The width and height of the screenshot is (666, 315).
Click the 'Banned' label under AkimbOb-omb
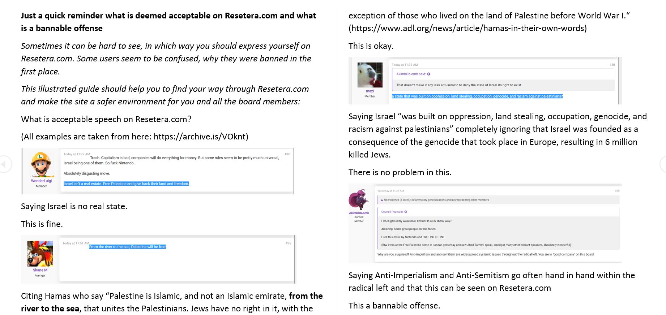pos(359,217)
